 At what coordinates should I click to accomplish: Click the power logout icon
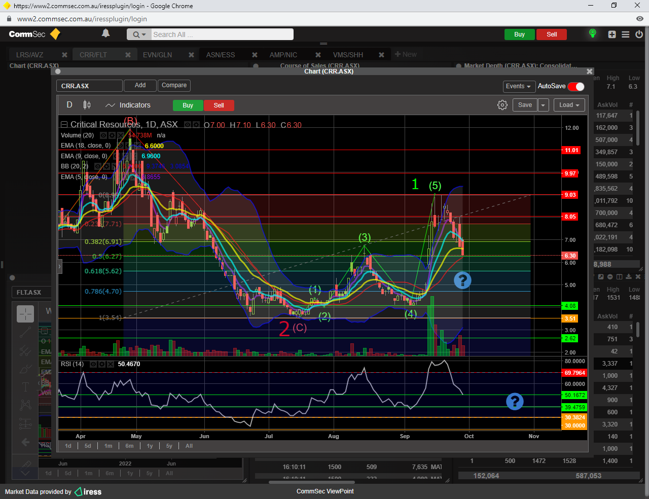[639, 34]
